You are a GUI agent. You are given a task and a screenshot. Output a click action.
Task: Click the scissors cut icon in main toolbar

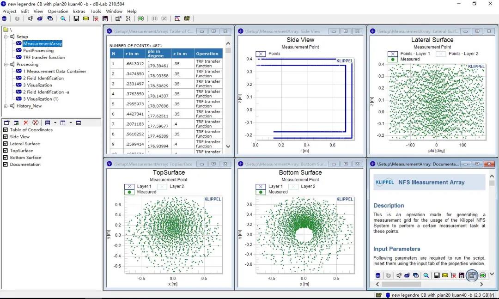tap(128, 18)
